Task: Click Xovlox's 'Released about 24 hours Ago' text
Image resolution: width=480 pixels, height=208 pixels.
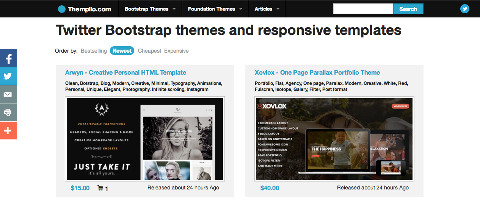Action: (373, 188)
